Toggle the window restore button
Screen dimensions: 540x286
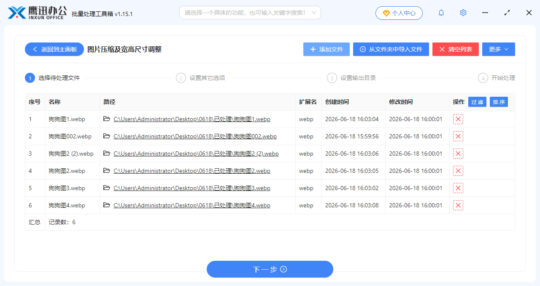pos(507,13)
